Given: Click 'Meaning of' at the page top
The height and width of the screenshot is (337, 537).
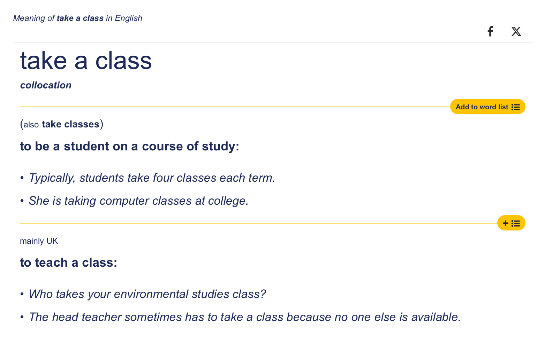Looking at the screenshot, I should point(34,18).
